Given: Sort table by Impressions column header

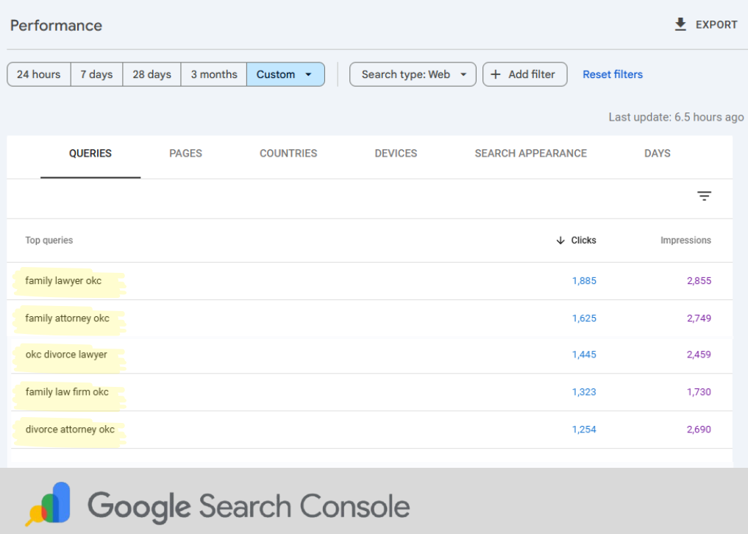Looking at the screenshot, I should coord(685,241).
